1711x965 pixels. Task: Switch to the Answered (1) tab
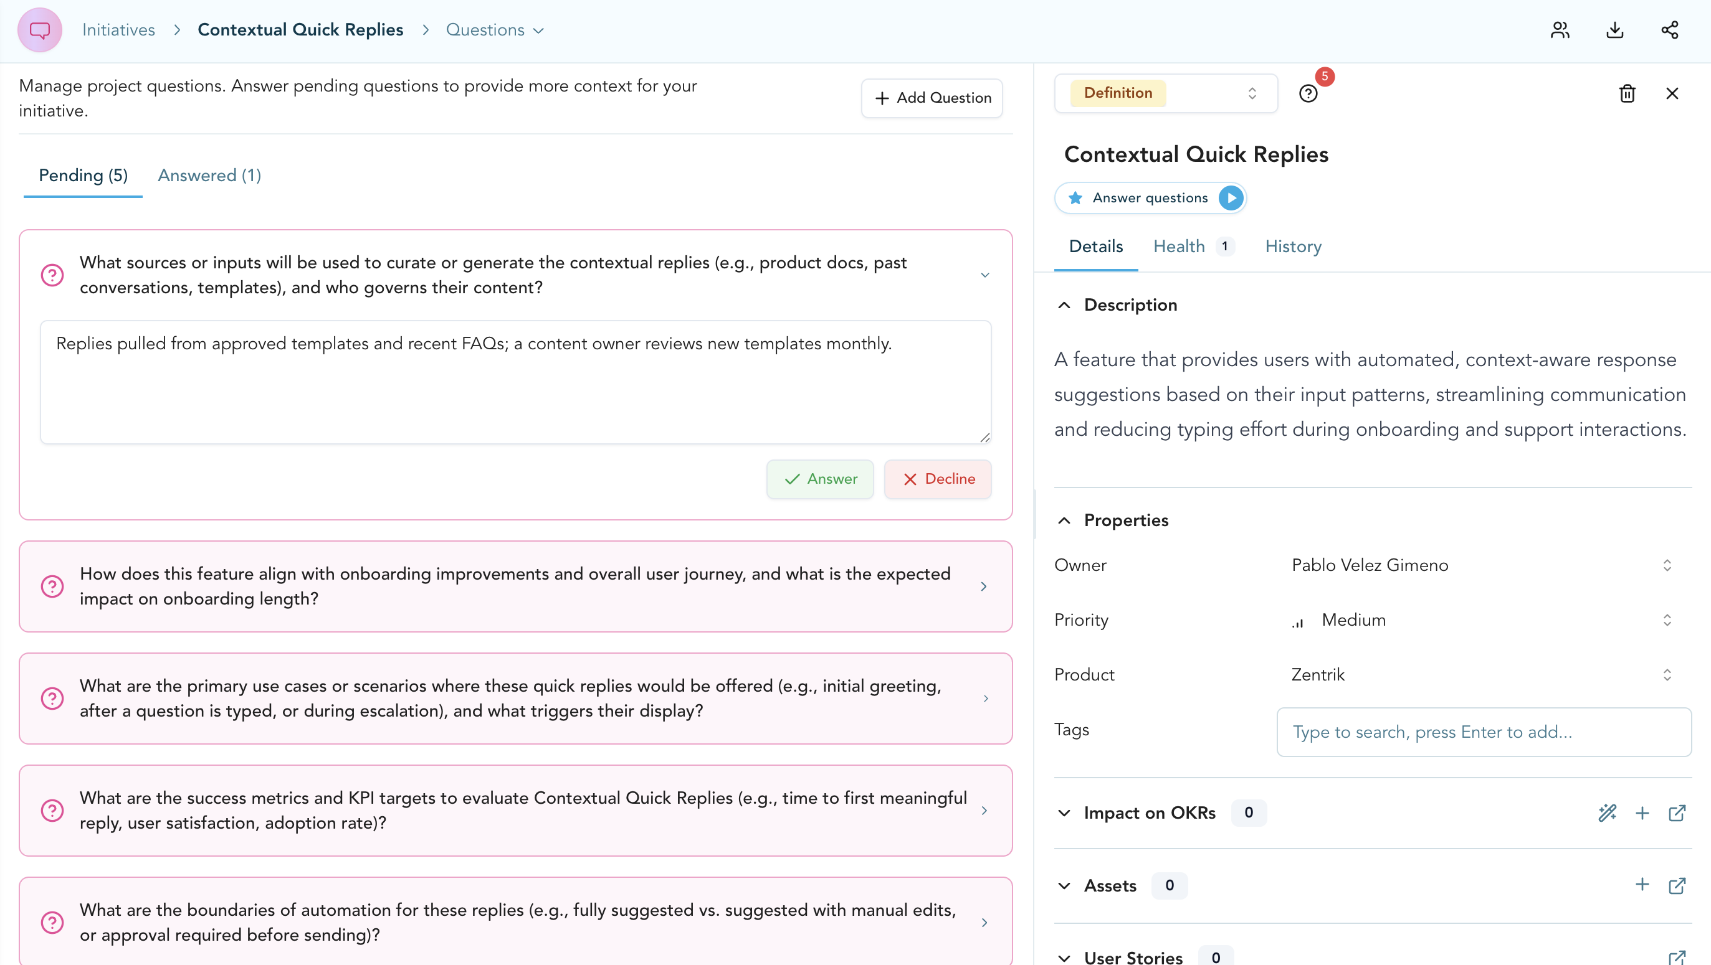[209, 176]
